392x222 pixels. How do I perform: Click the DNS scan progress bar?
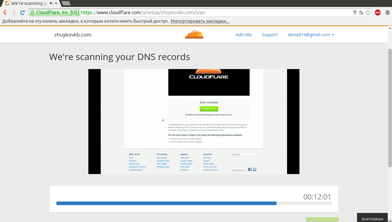tap(194, 203)
